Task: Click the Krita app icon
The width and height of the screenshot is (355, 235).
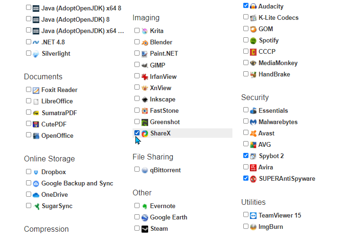Action: click(145, 31)
